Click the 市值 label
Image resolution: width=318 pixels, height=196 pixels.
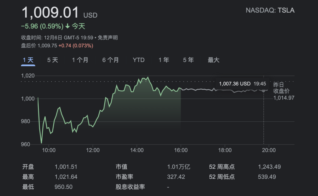[x=121, y=167]
